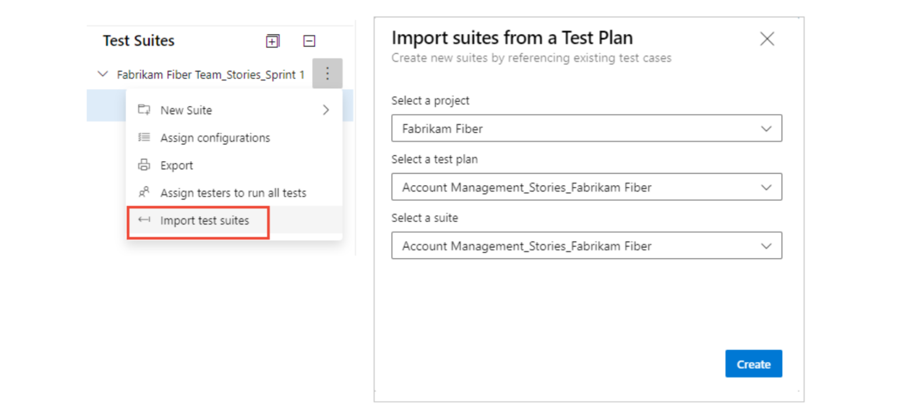Click Assign testers to run all tests
Image resolution: width=902 pixels, height=420 pixels.
(233, 193)
